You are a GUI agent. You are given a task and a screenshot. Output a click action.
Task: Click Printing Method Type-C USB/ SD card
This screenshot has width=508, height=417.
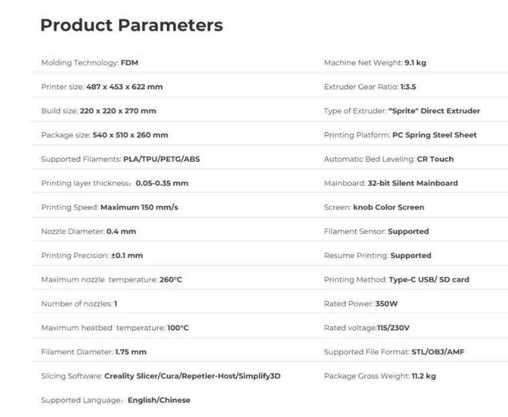point(396,279)
